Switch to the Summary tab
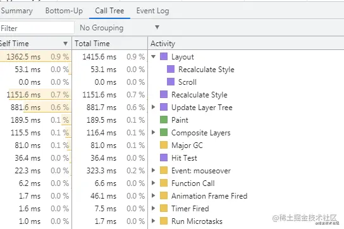Viewport: 344px width, 229px height. pyautogui.click(x=17, y=11)
